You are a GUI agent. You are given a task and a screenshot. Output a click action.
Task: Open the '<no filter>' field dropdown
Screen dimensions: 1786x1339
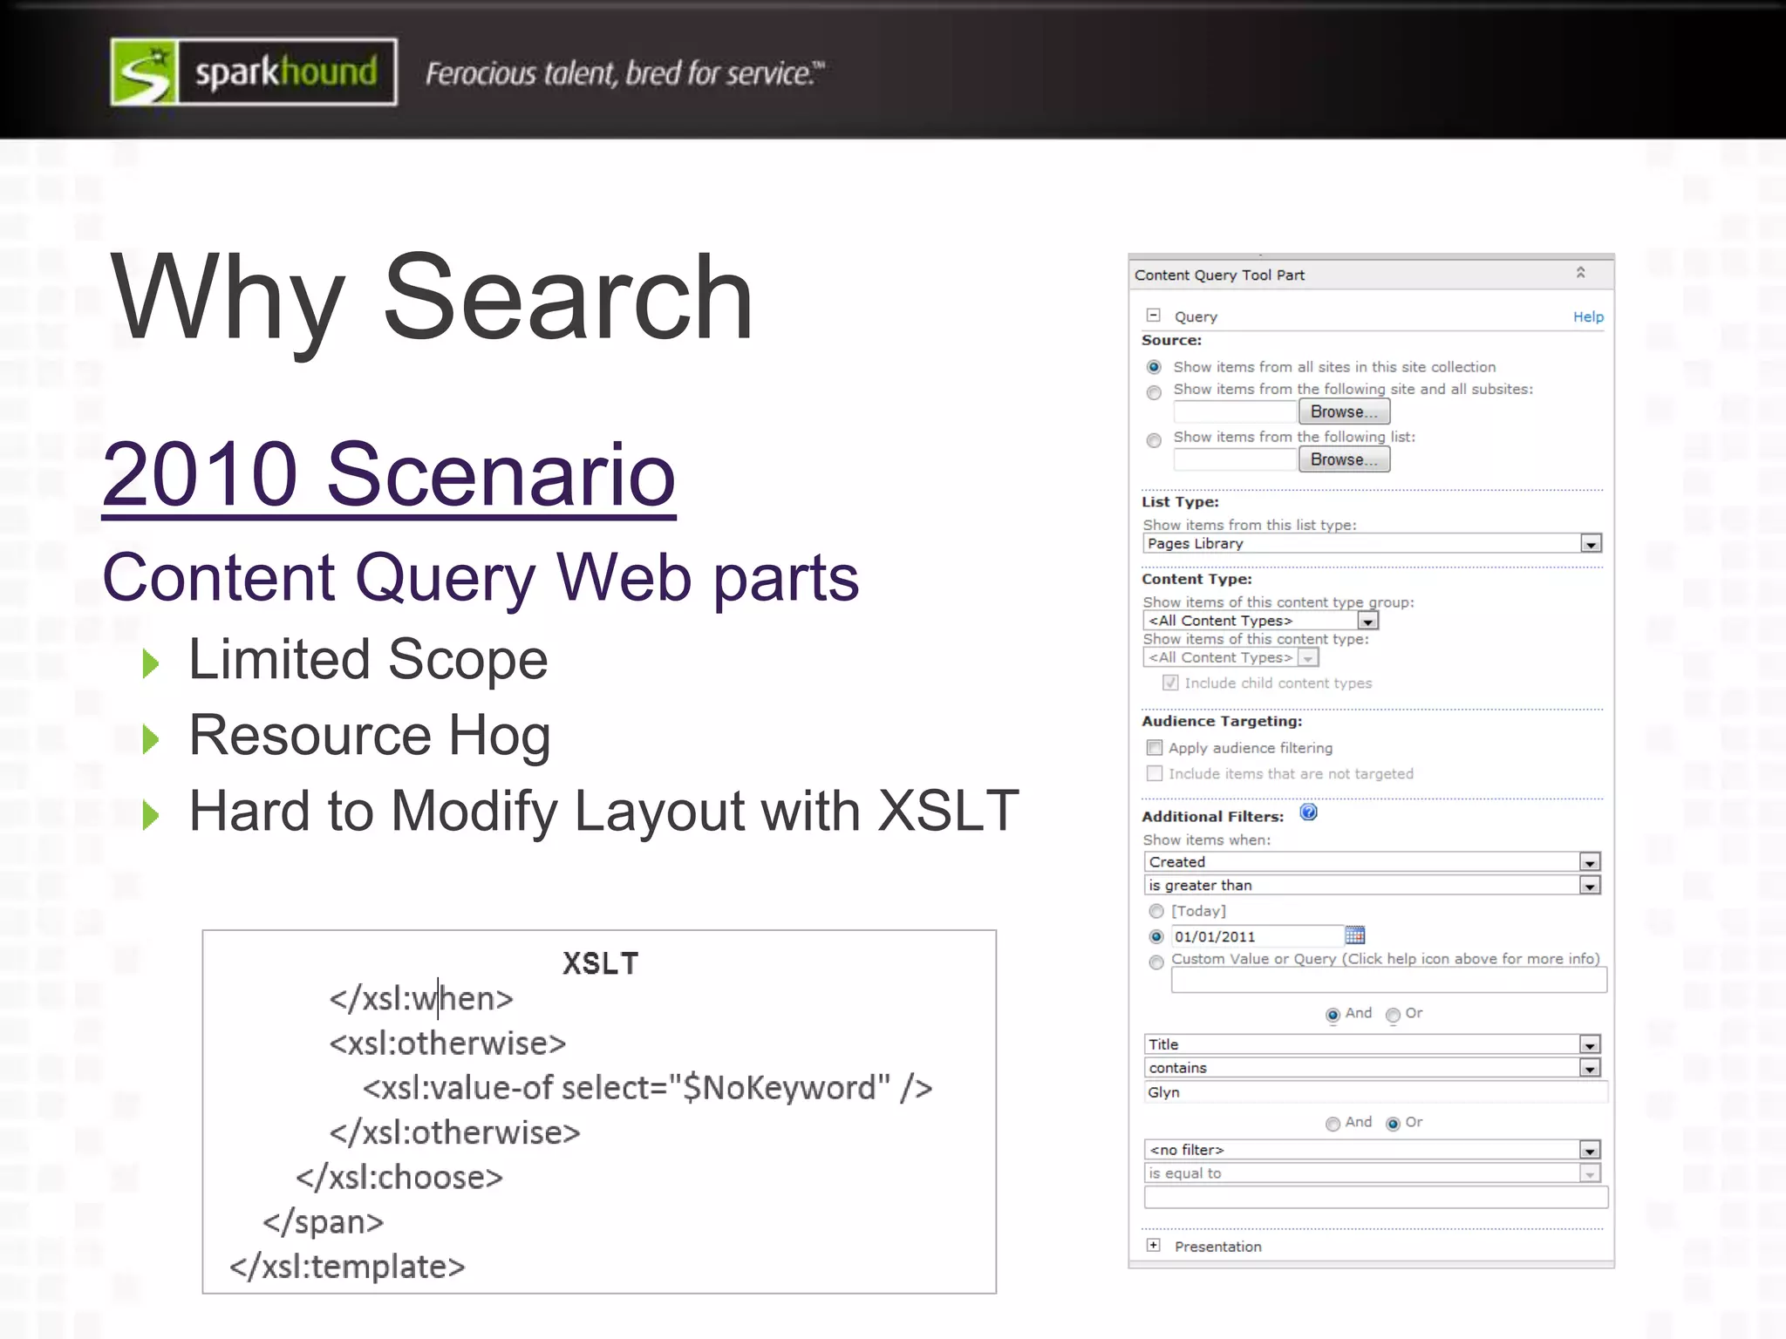[1373, 1149]
